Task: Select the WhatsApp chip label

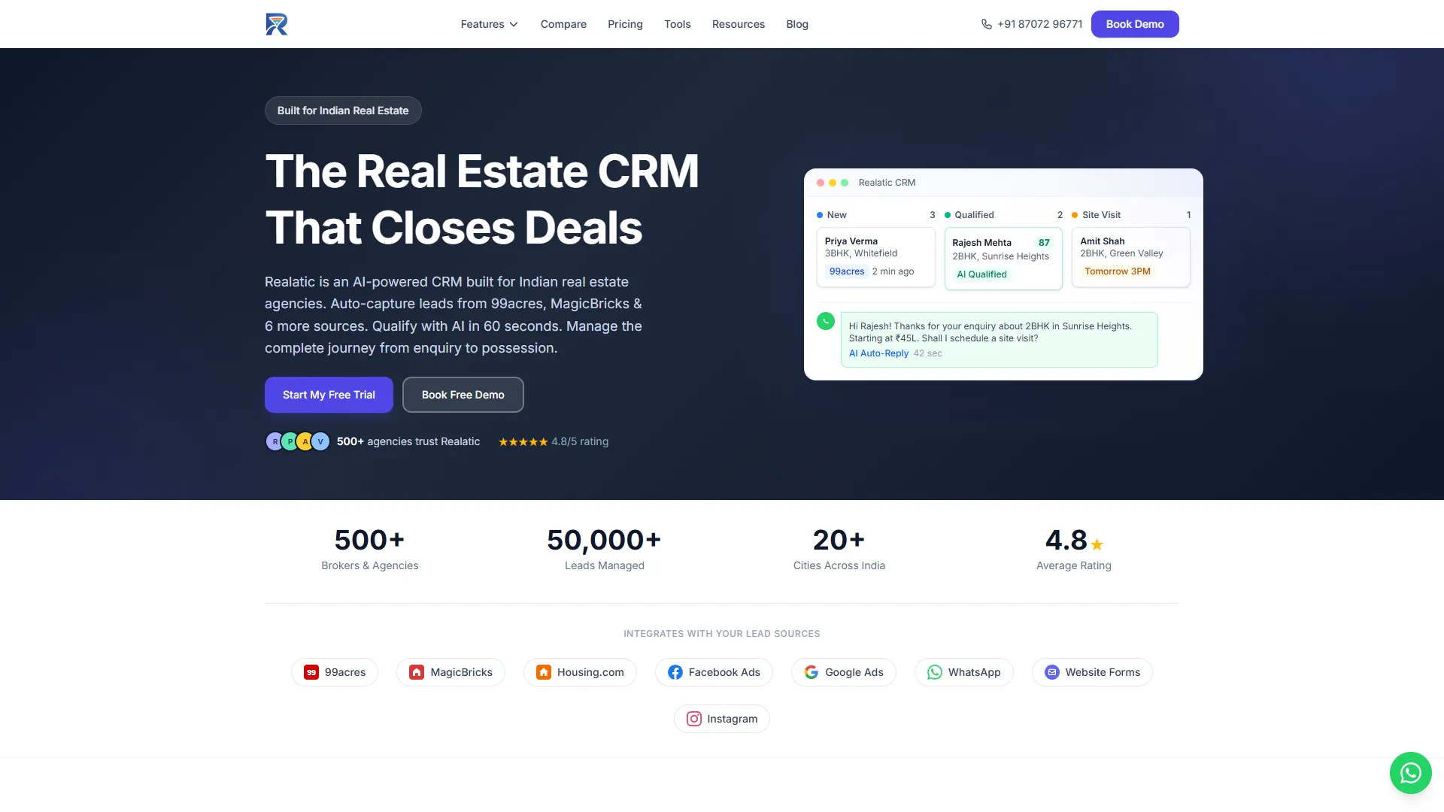Action: tap(974, 672)
